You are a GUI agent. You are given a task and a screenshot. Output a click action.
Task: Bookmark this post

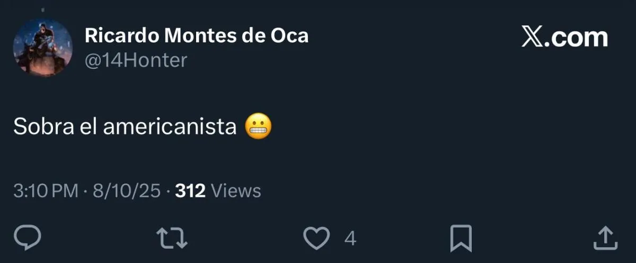tap(461, 239)
